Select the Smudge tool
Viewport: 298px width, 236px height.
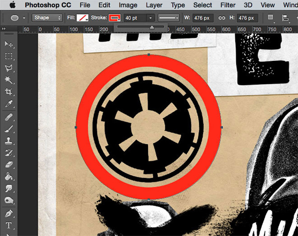tap(9, 188)
